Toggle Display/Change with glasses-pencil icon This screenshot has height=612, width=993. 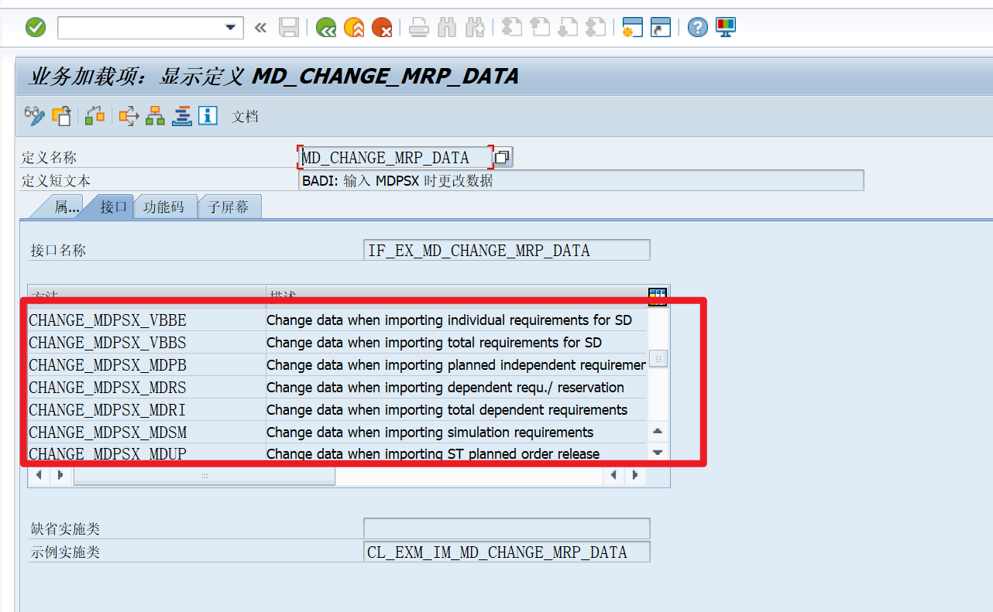click(x=35, y=116)
